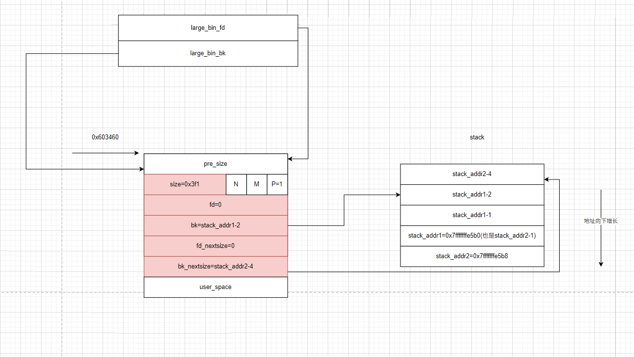Select the stack_addr1-1 cell
Viewport: 634px width, 357px height.
[x=472, y=215]
